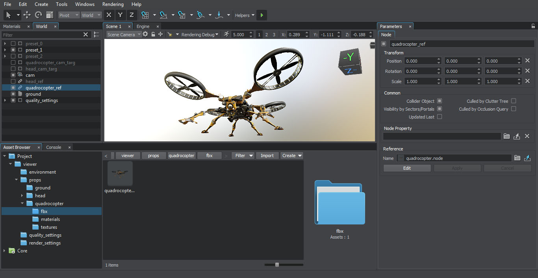Adjust the asset thumbnail size slider
Viewport: 538px width, 278px height.
(277, 265)
